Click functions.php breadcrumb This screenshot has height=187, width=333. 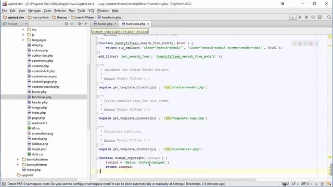coord(109,17)
